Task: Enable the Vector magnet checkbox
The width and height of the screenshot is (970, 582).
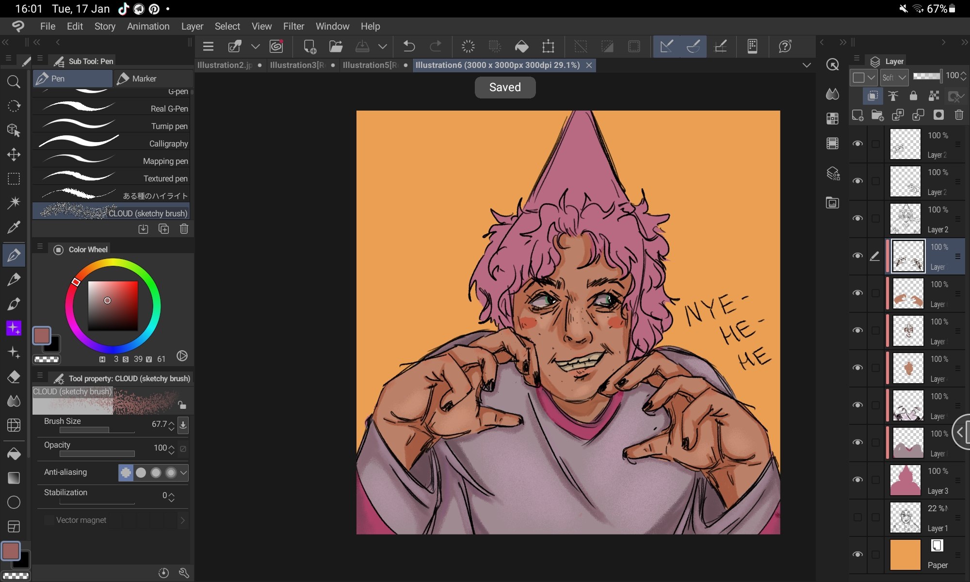Action: pos(49,520)
